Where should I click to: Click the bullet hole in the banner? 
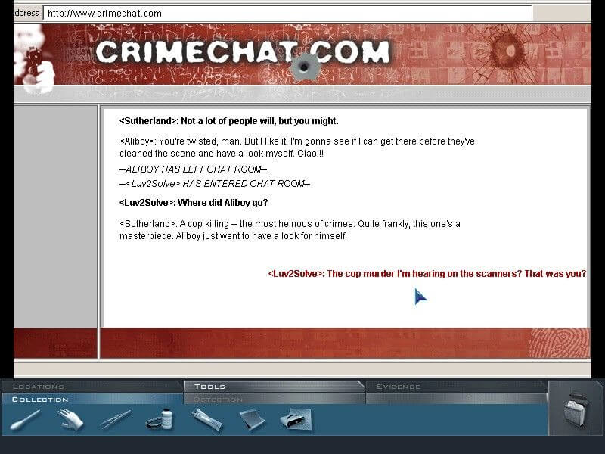(305, 68)
